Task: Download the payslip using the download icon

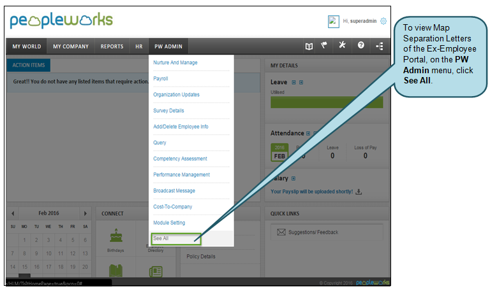Action: 359,192
